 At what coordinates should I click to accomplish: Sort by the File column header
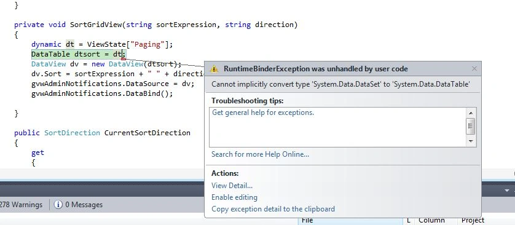pos(350,221)
